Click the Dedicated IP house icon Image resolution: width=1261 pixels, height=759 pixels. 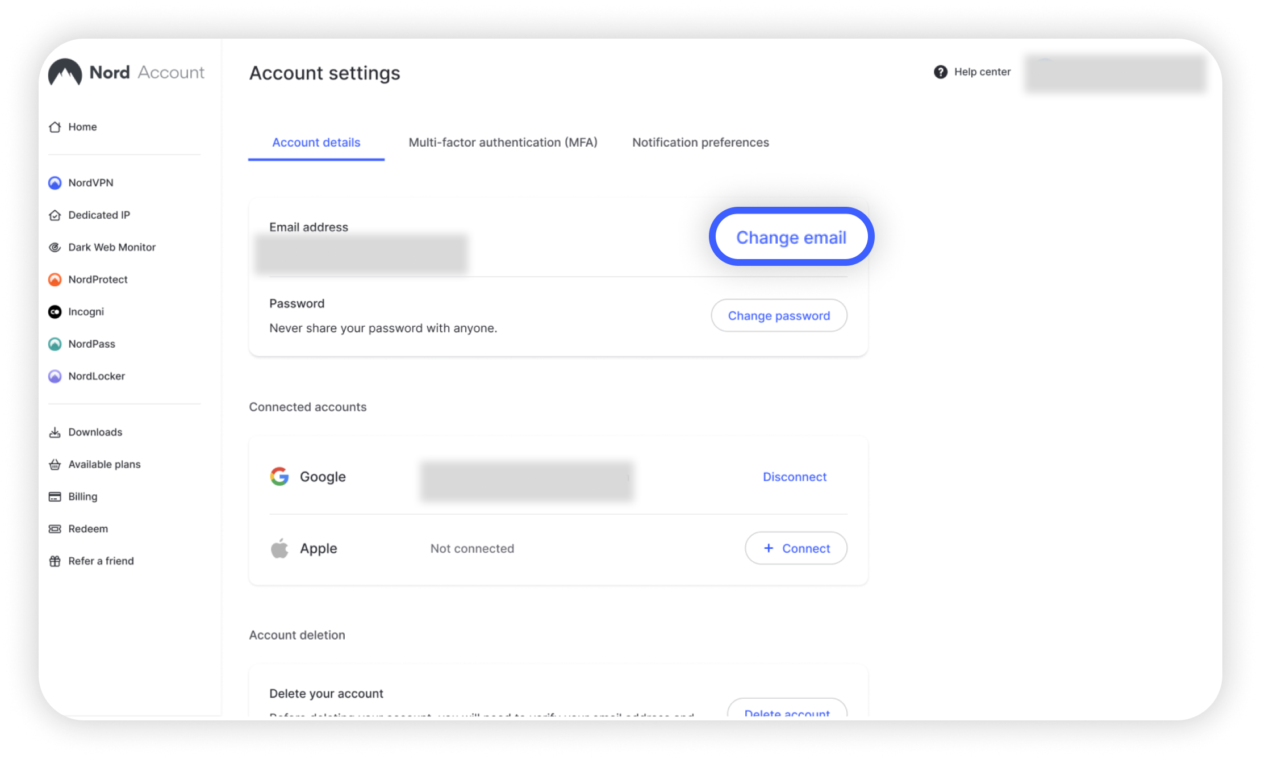55,215
